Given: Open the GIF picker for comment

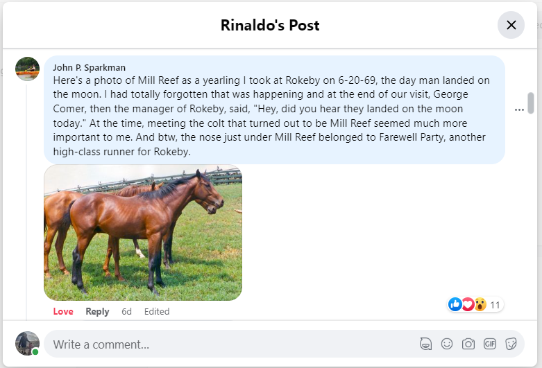Looking at the screenshot, I should [x=490, y=344].
